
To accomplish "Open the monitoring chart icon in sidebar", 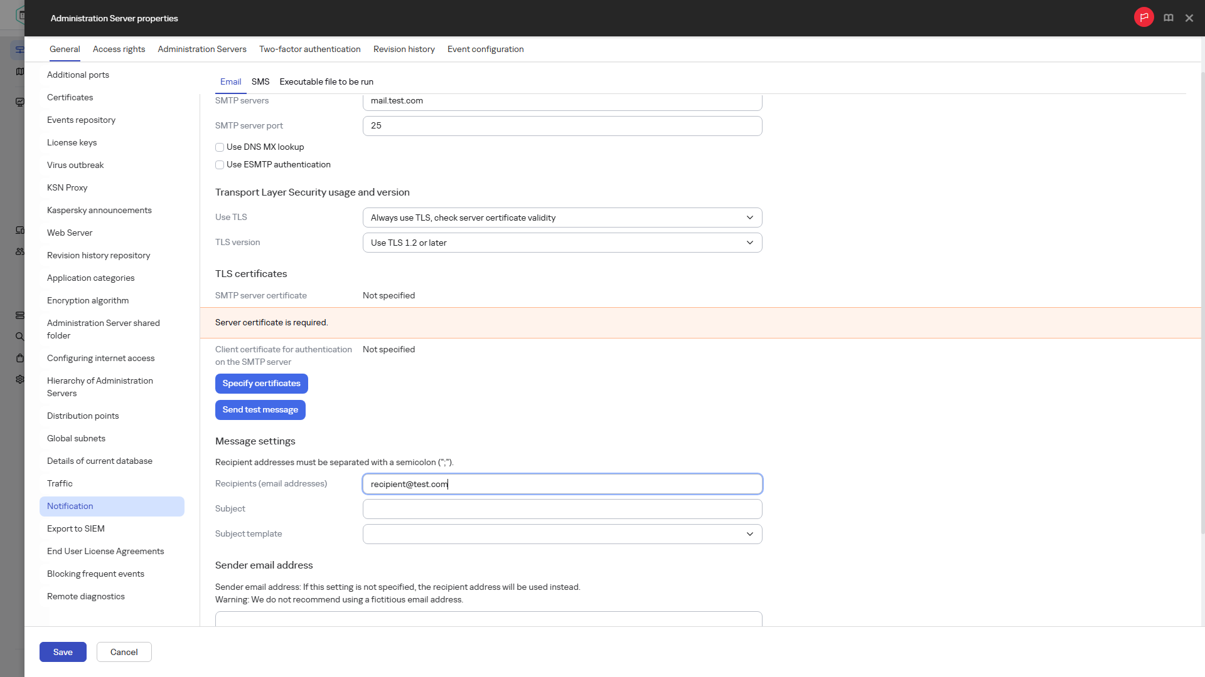I will (x=20, y=102).
